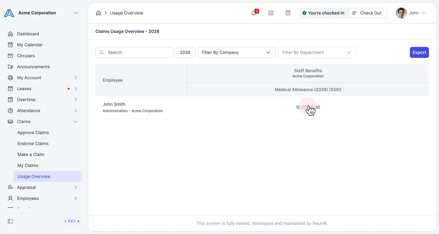Expand the Overtime submenu arrow
The width and height of the screenshot is (439, 234).
[76, 100]
